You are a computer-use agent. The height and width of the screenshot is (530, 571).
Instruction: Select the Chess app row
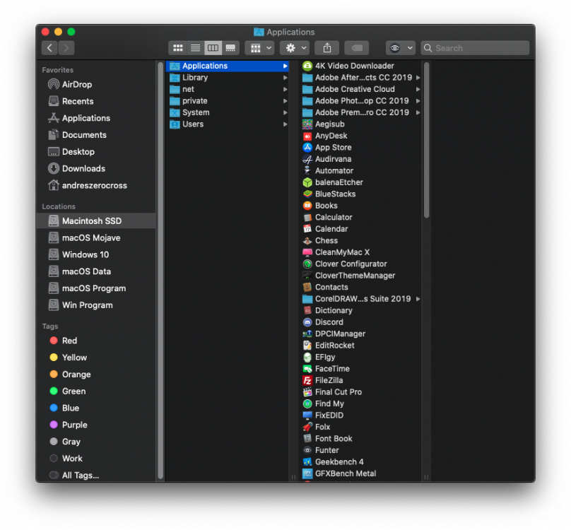pyautogui.click(x=361, y=241)
